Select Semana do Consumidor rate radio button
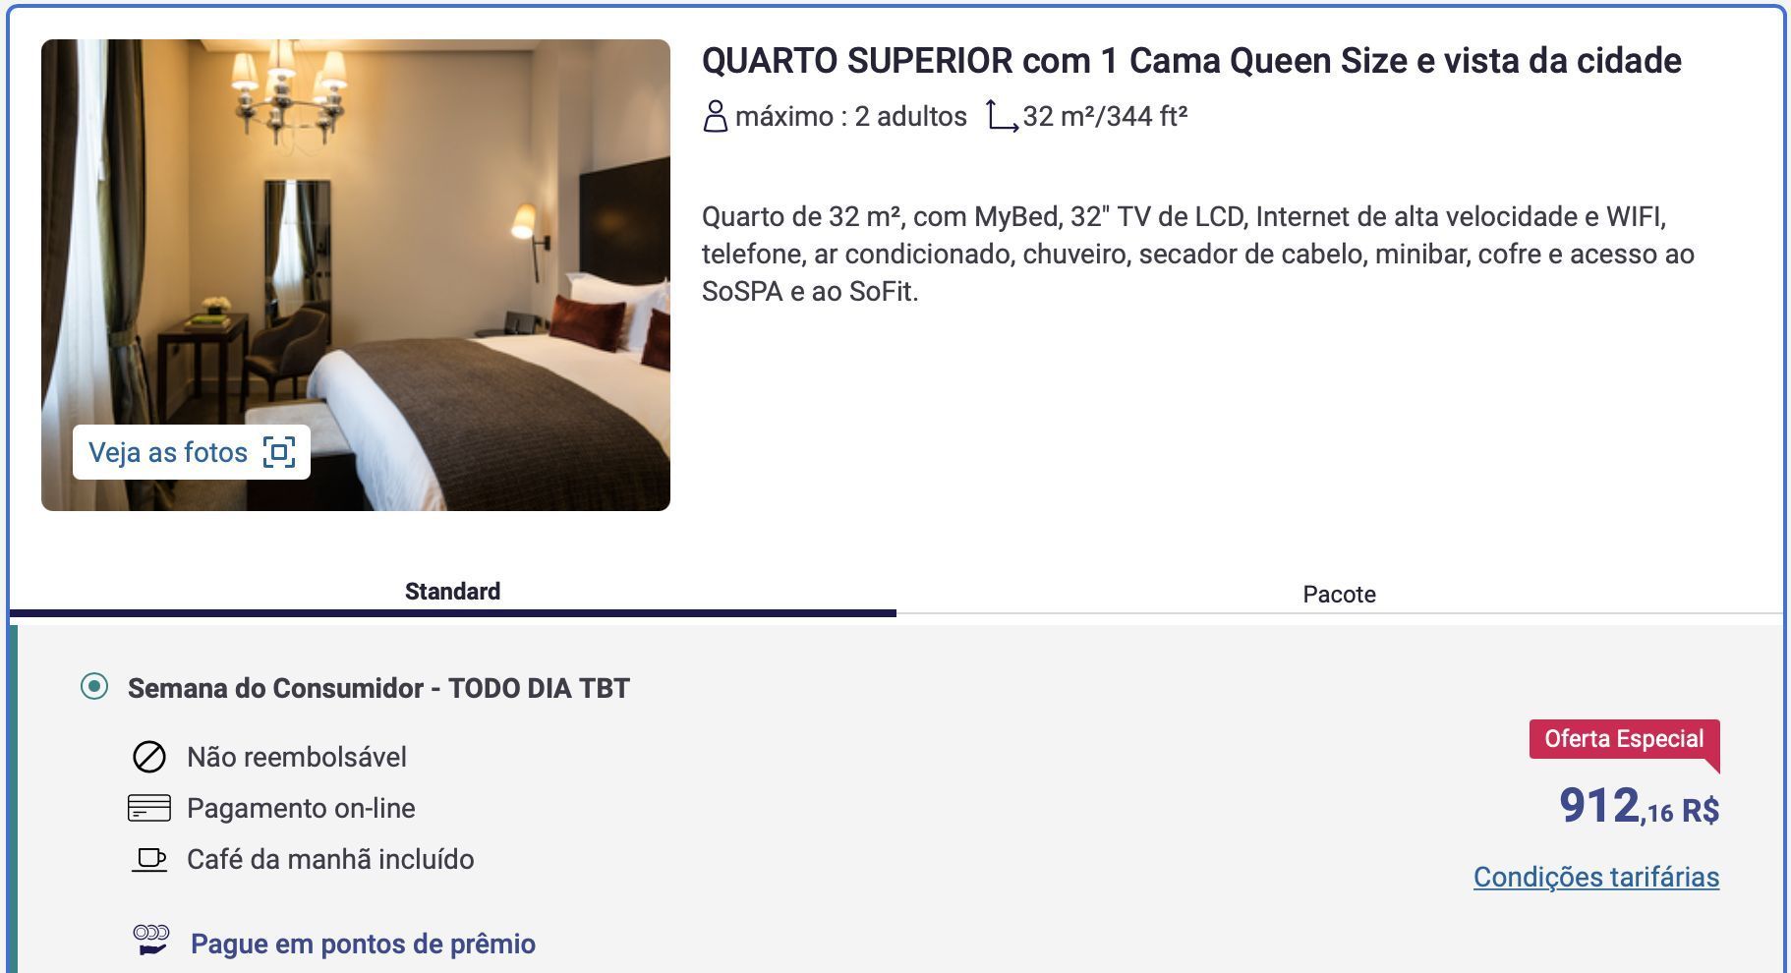The height and width of the screenshot is (973, 1791). point(94,686)
